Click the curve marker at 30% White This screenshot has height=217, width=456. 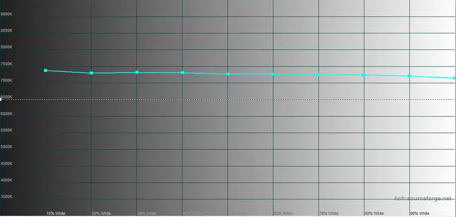[137, 72]
